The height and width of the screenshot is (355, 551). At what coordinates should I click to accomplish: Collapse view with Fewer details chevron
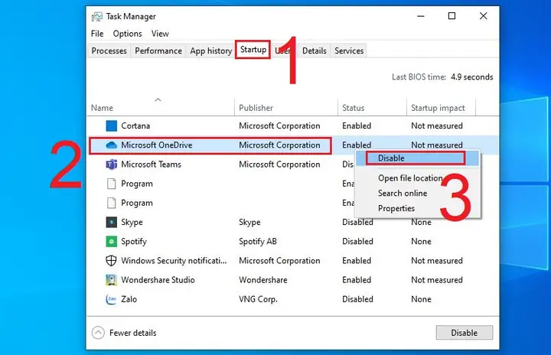point(98,333)
